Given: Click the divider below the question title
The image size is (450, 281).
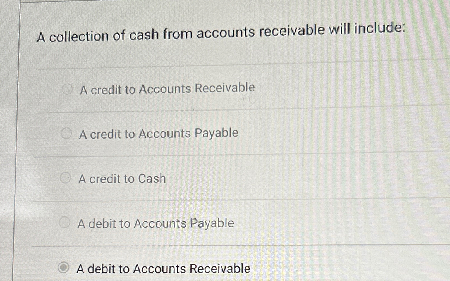Looking at the screenshot, I should tap(223, 63).
